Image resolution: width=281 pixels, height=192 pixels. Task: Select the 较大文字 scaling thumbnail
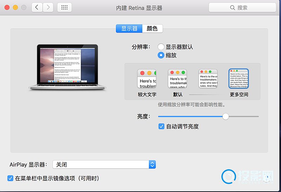(147, 79)
